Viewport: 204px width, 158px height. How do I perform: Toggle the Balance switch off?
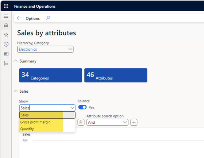pos(82,107)
